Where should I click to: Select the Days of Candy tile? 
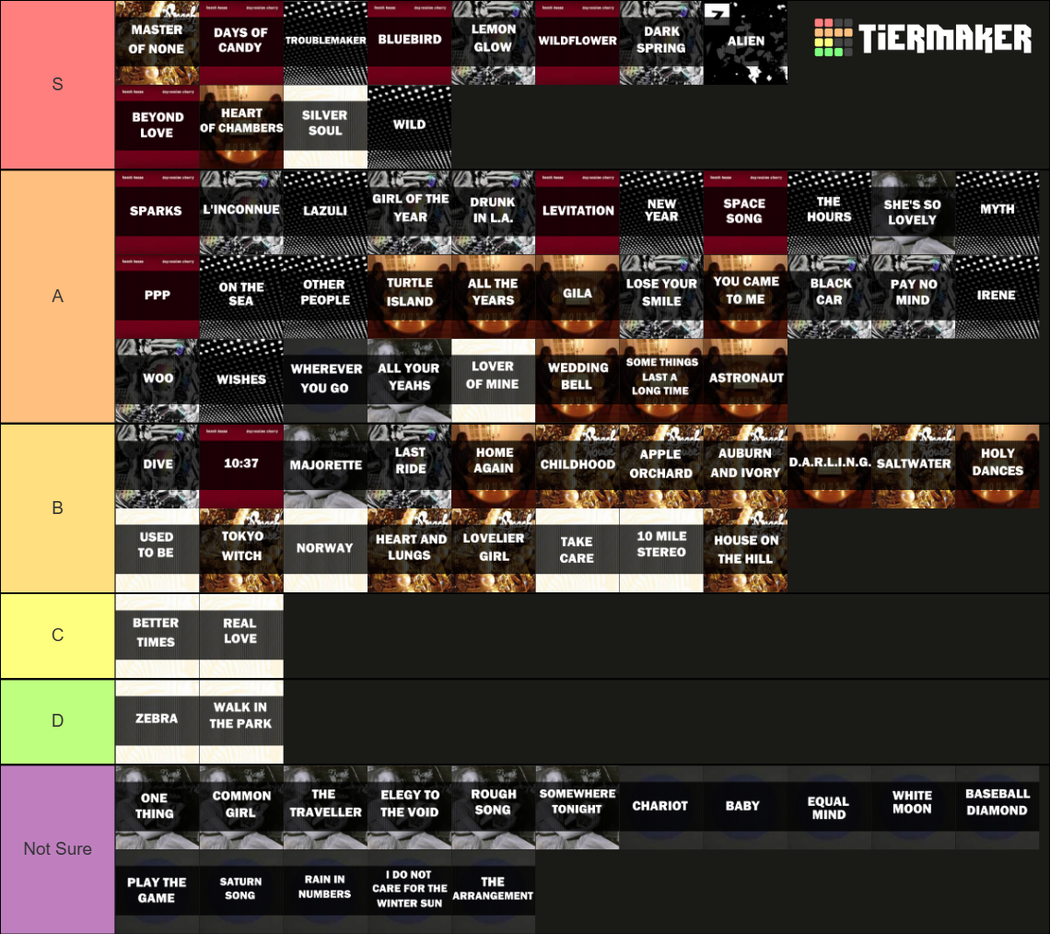point(241,42)
